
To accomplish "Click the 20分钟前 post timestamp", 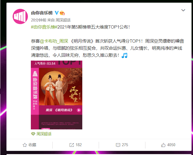I will 38,20.
